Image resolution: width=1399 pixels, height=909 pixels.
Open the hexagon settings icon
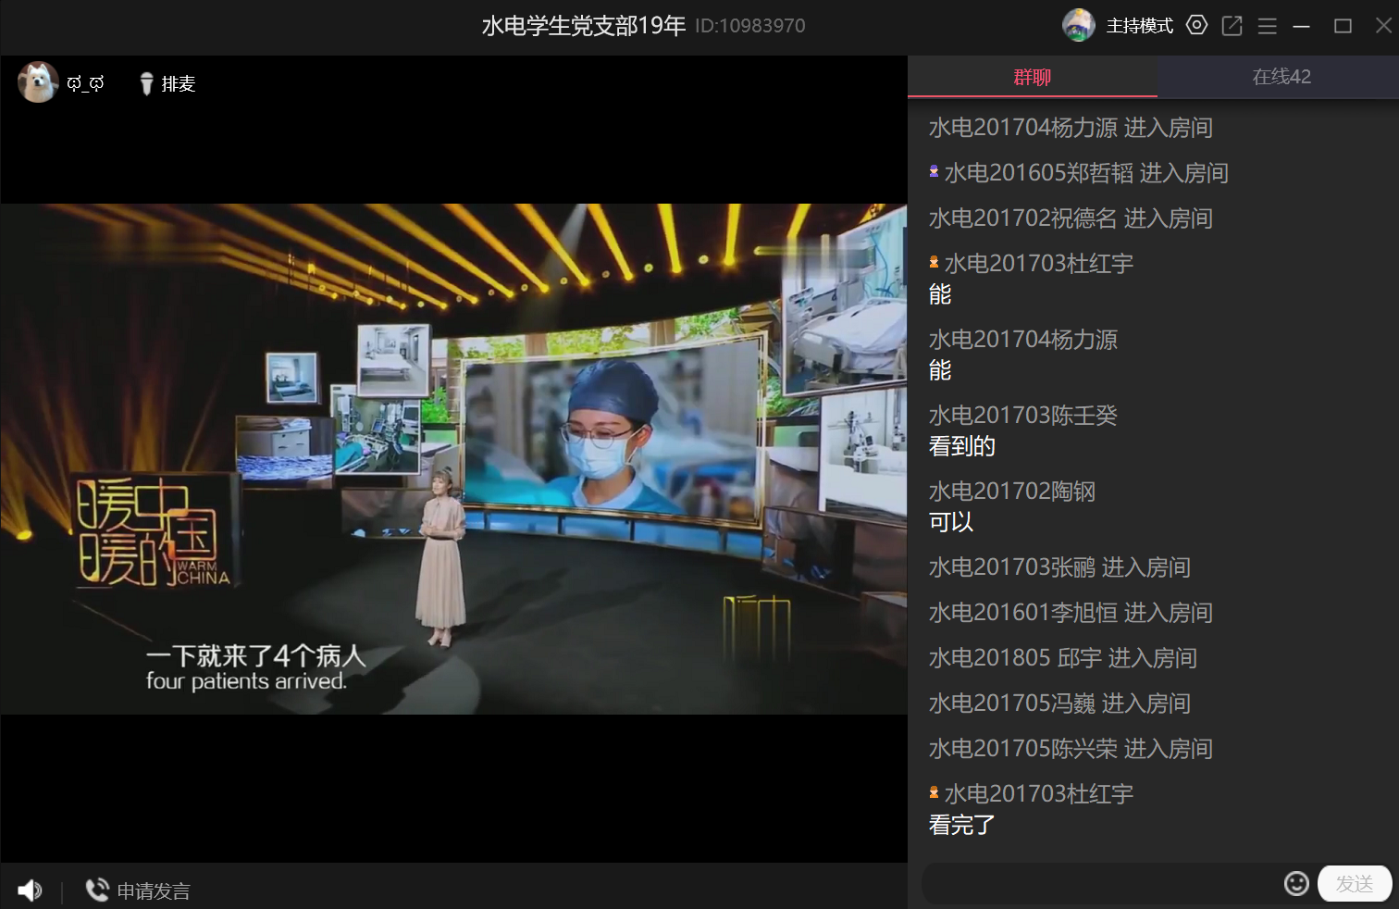tap(1196, 26)
